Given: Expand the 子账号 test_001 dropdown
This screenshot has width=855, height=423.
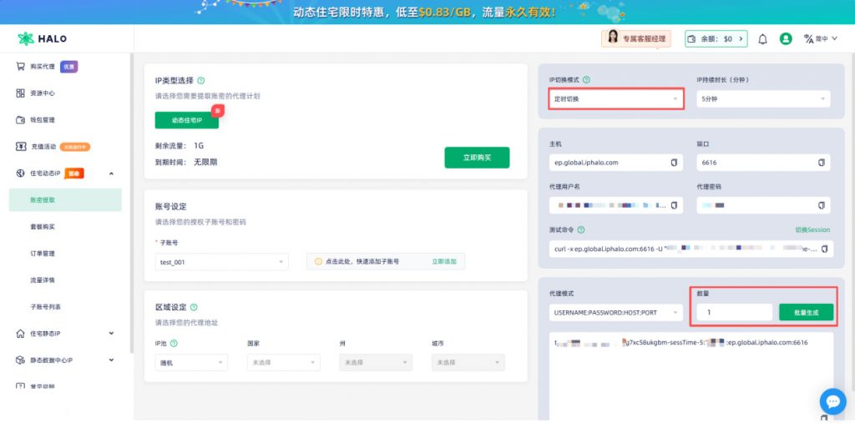Looking at the screenshot, I should [221, 262].
